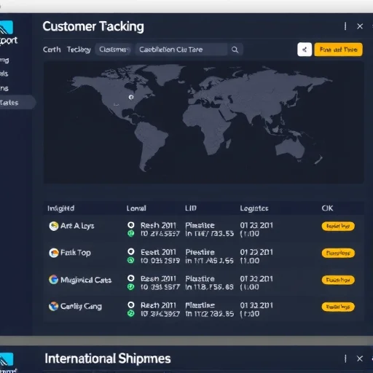The image size is (373, 373).
Task: Select the Certh tab
Action: [52, 50]
